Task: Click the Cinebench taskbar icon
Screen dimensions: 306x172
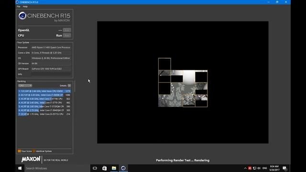Action: (123, 168)
